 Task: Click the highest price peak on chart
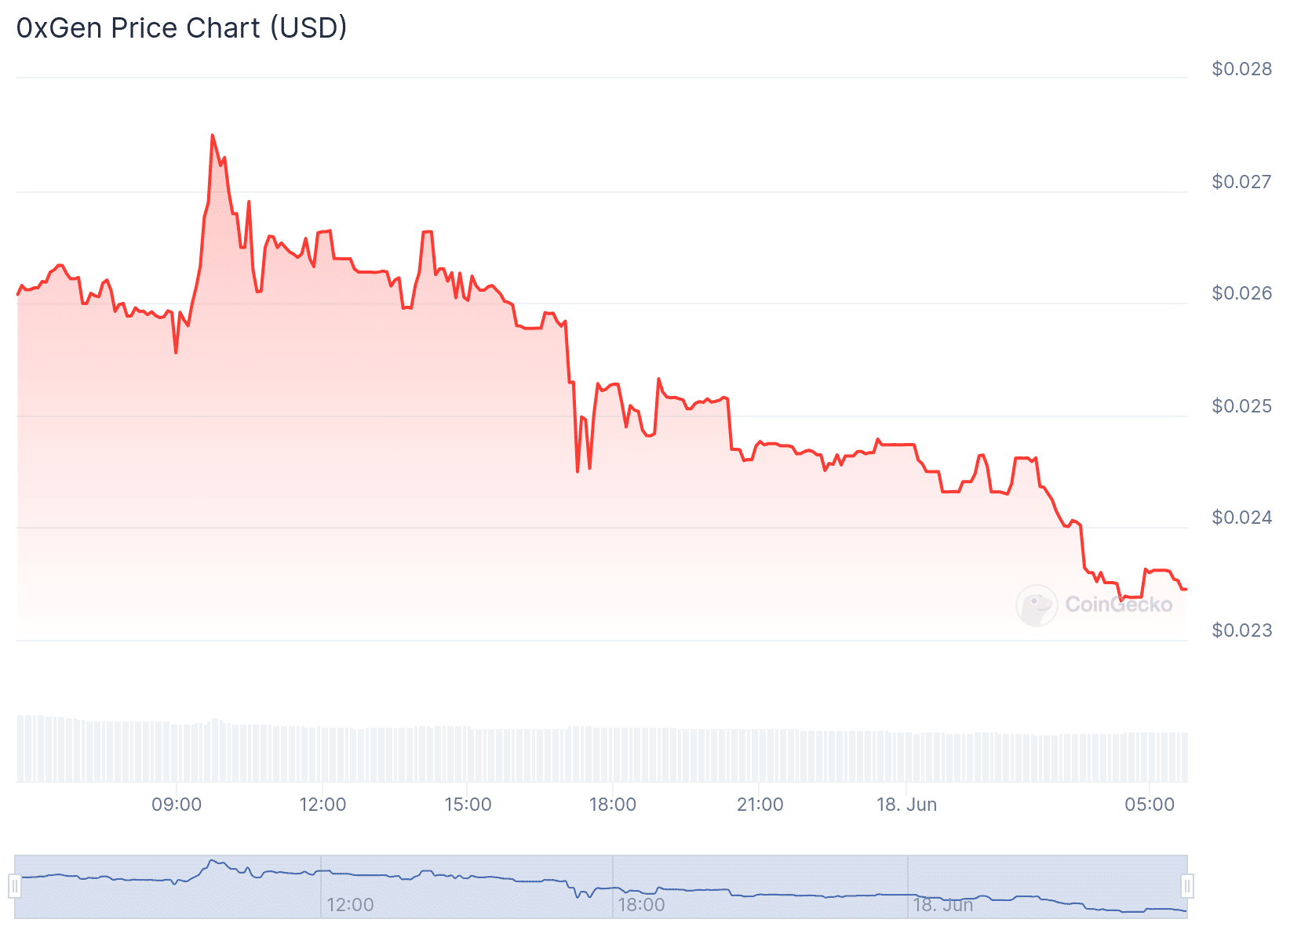pyautogui.click(x=213, y=136)
